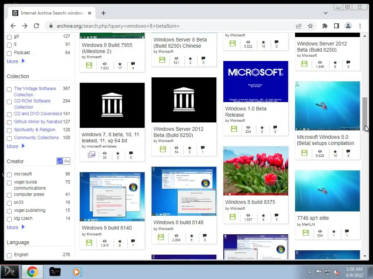Check the English language checkbox
The height and width of the screenshot is (279, 373).
click(9, 255)
